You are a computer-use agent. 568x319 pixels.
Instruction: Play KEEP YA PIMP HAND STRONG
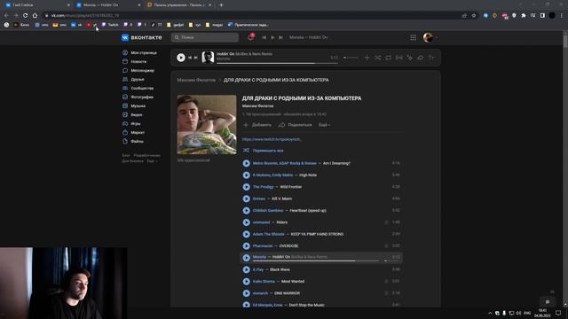point(247,234)
